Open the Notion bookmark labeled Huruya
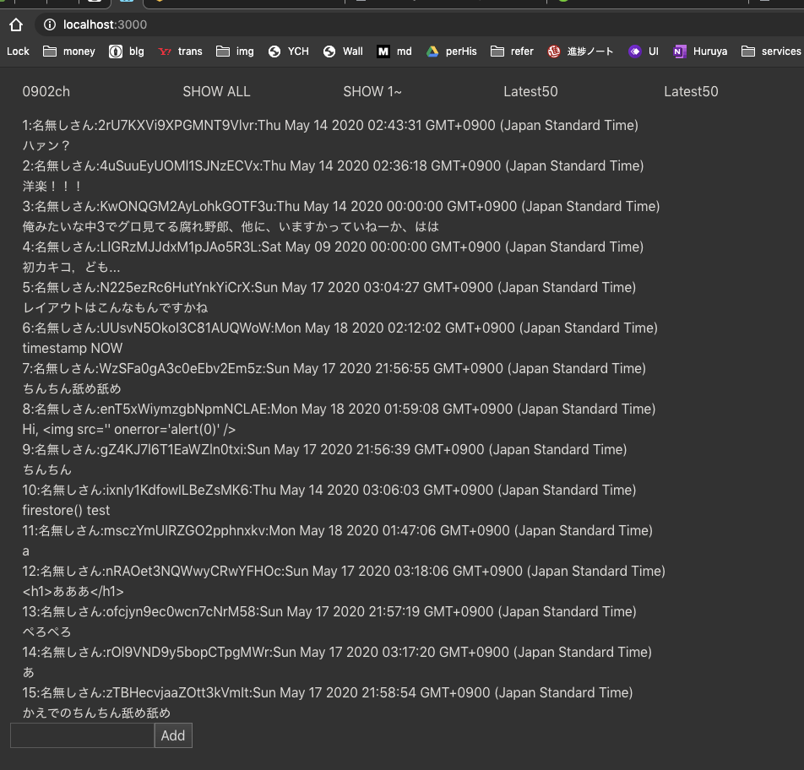The image size is (804, 770). click(700, 52)
